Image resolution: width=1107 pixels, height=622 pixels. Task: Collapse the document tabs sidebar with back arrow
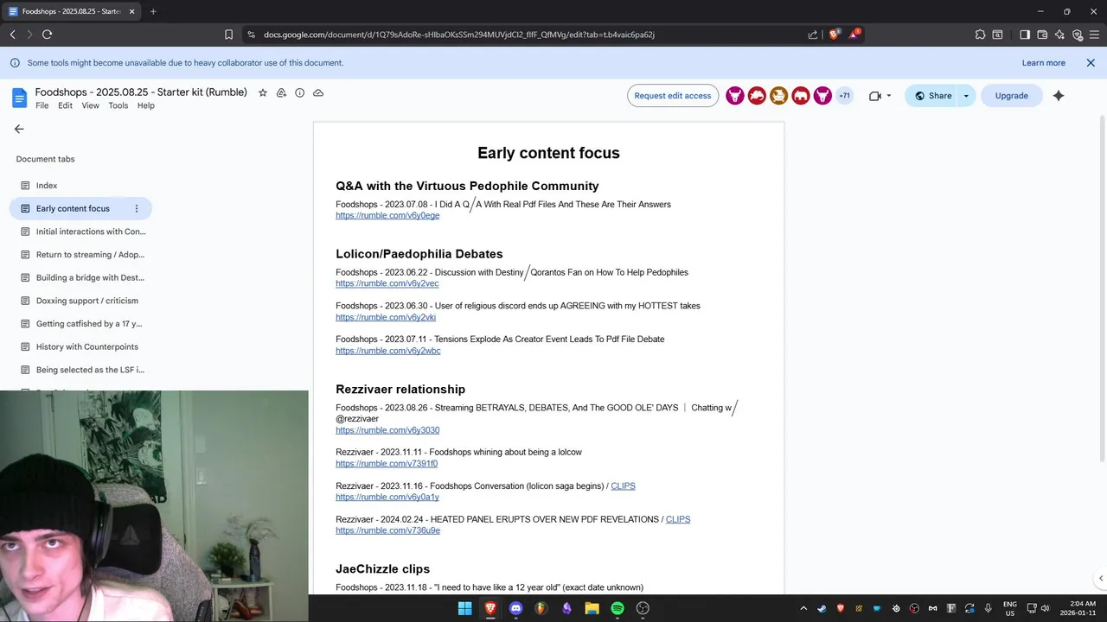pyautogui.click(x=19, y=129)
